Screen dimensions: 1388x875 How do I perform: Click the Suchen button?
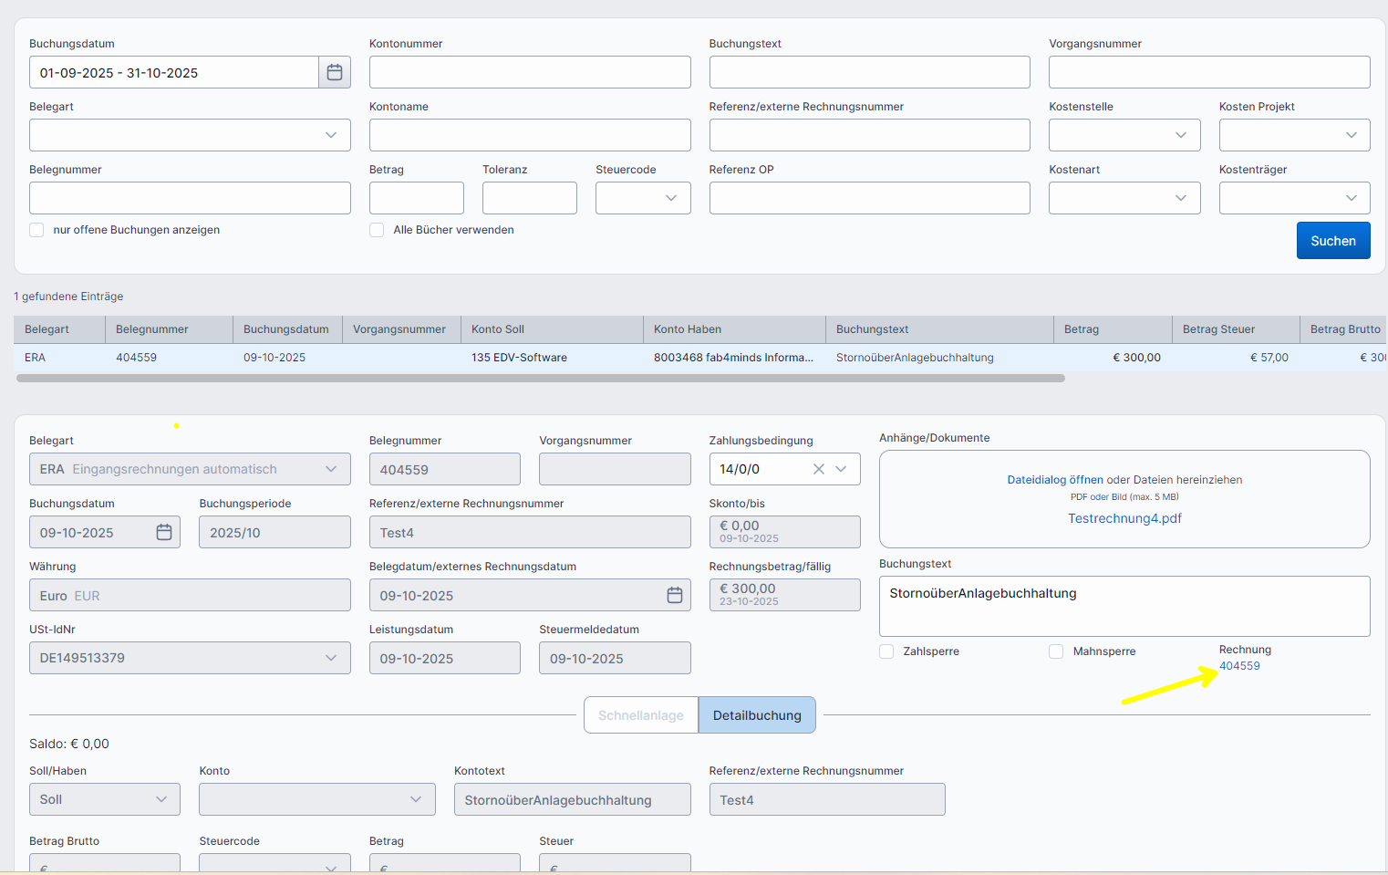pyautogui.click(x=1332, y=241)
